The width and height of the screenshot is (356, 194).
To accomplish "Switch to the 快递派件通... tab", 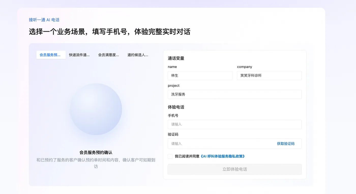I will pyautogui.click(x=79, y=55).
